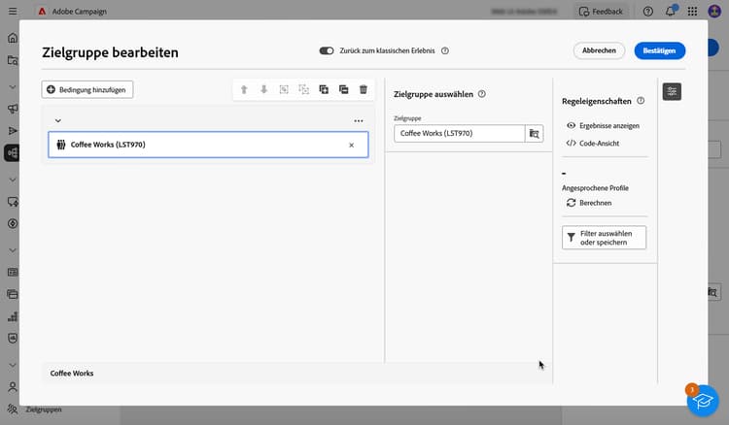729x425 pixels.
Task: Open the user avatar menu
Action: [x=714, y=12]
